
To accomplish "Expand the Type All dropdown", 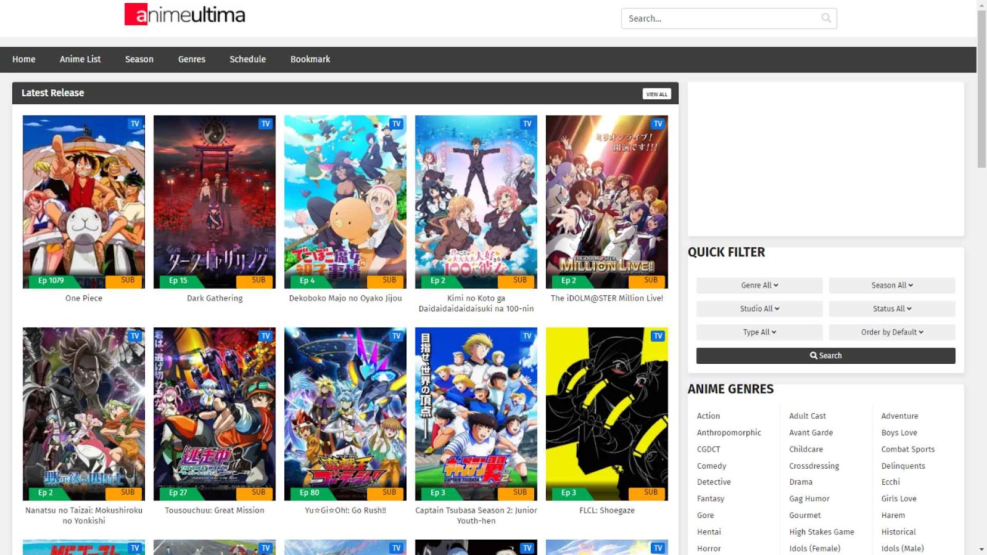I will [759, 332].
